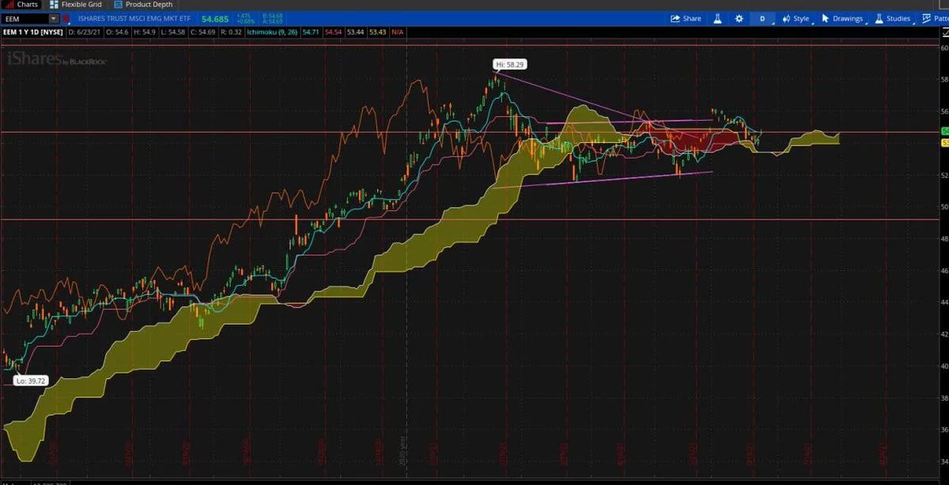
Task: Click the R: 0.32 range value
Action: click(x=232, y=32)
